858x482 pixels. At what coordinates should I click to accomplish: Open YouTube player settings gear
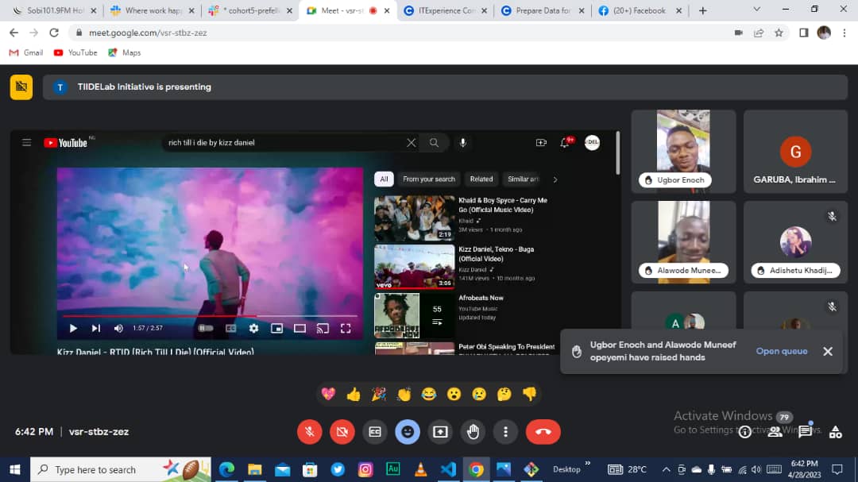click(x=254, y=328)
